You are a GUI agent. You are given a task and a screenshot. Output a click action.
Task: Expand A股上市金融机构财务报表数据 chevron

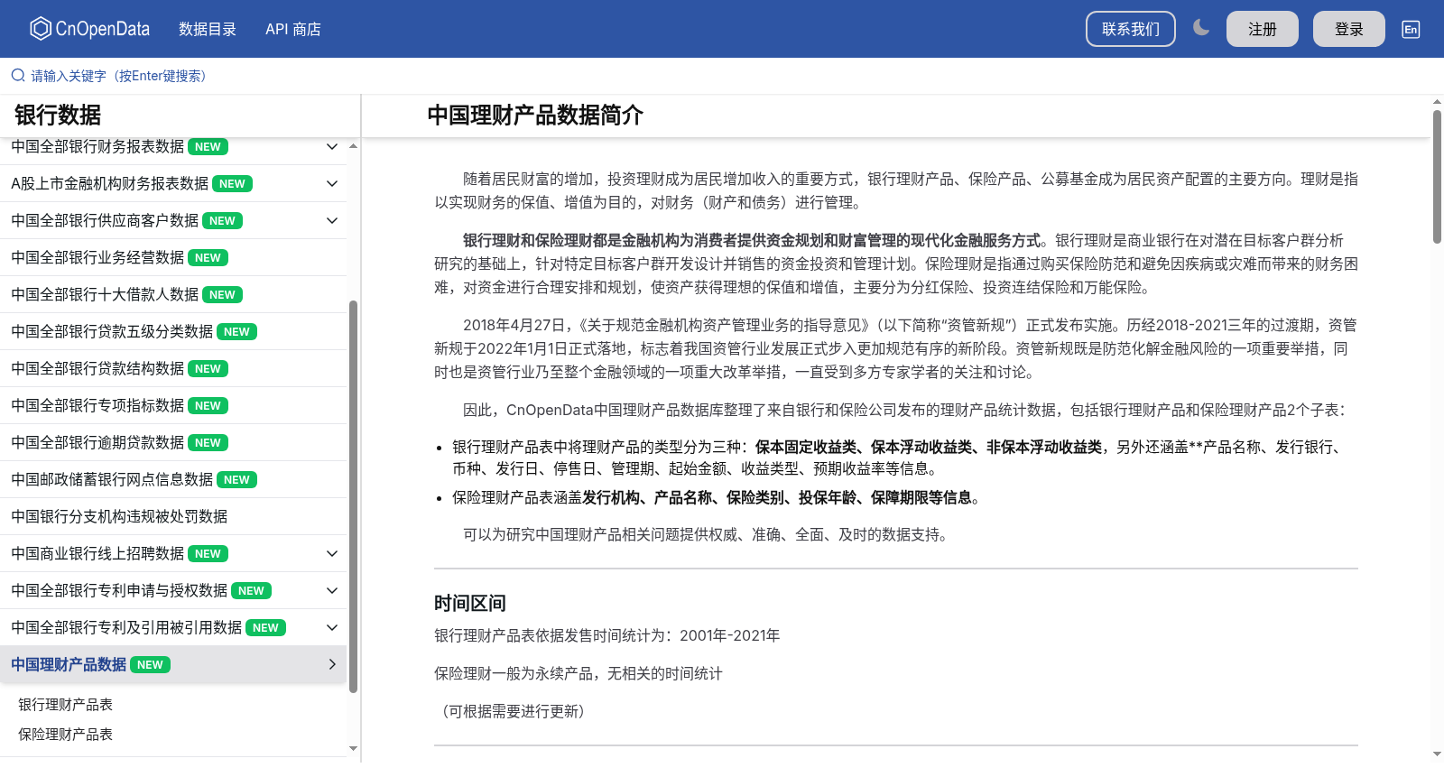pos(332,183)
